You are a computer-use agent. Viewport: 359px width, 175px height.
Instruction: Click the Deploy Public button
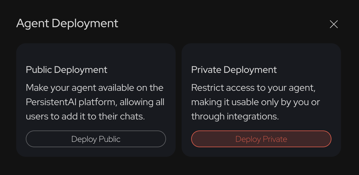pos(96,139)
